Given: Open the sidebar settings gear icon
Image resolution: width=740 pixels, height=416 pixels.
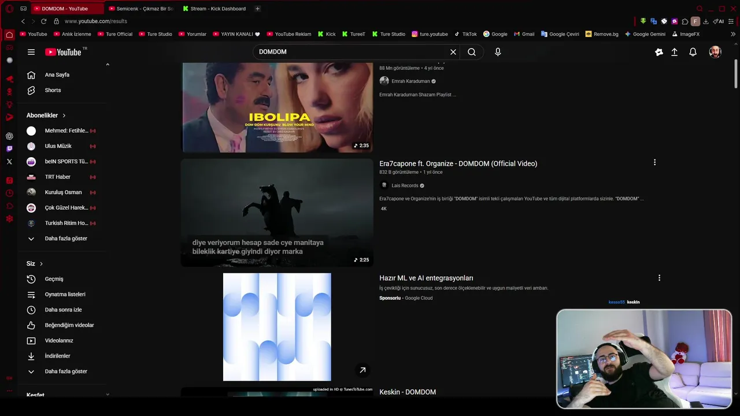Looking at the screenshot, I should click(x=9, y=218).
